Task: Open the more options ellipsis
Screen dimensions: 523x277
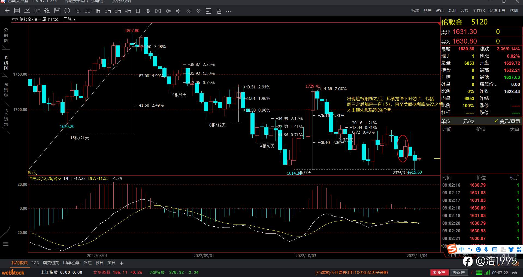Action: coord(229,11)
